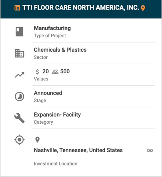Click the orange map pin in header
The image size is (162, 177).
143,8
